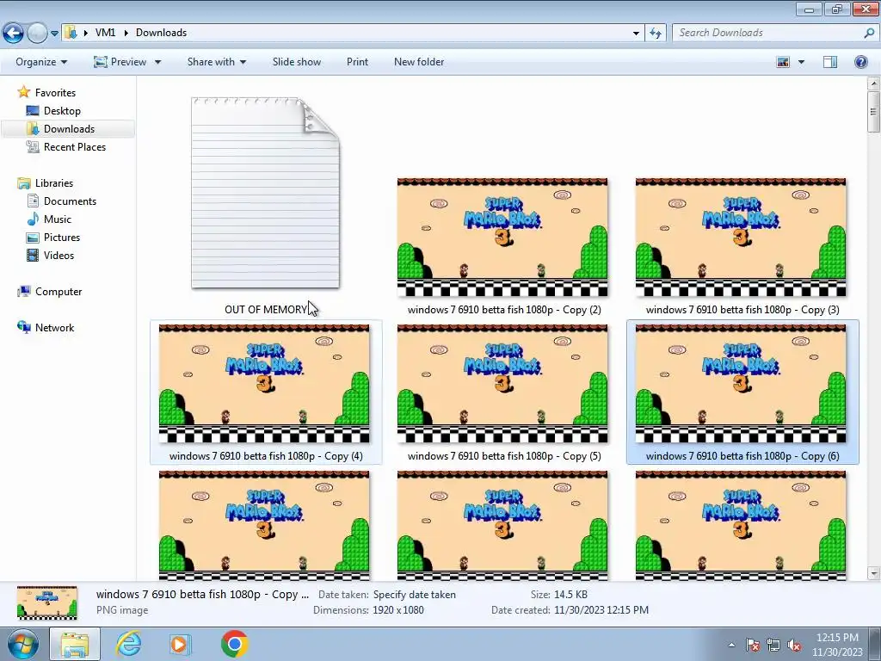The image size is (881, 661).
Task: Start Slide show from toolbar
Action: click(x=297, y=62)
